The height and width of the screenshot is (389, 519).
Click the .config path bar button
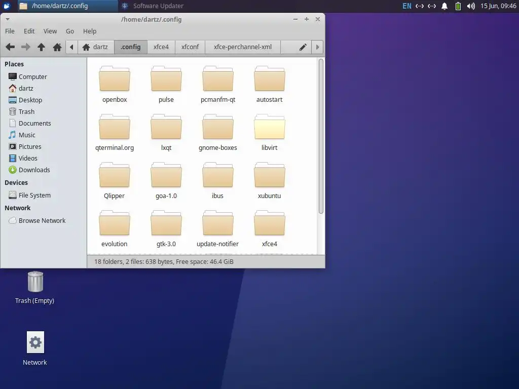coord(131,47)
